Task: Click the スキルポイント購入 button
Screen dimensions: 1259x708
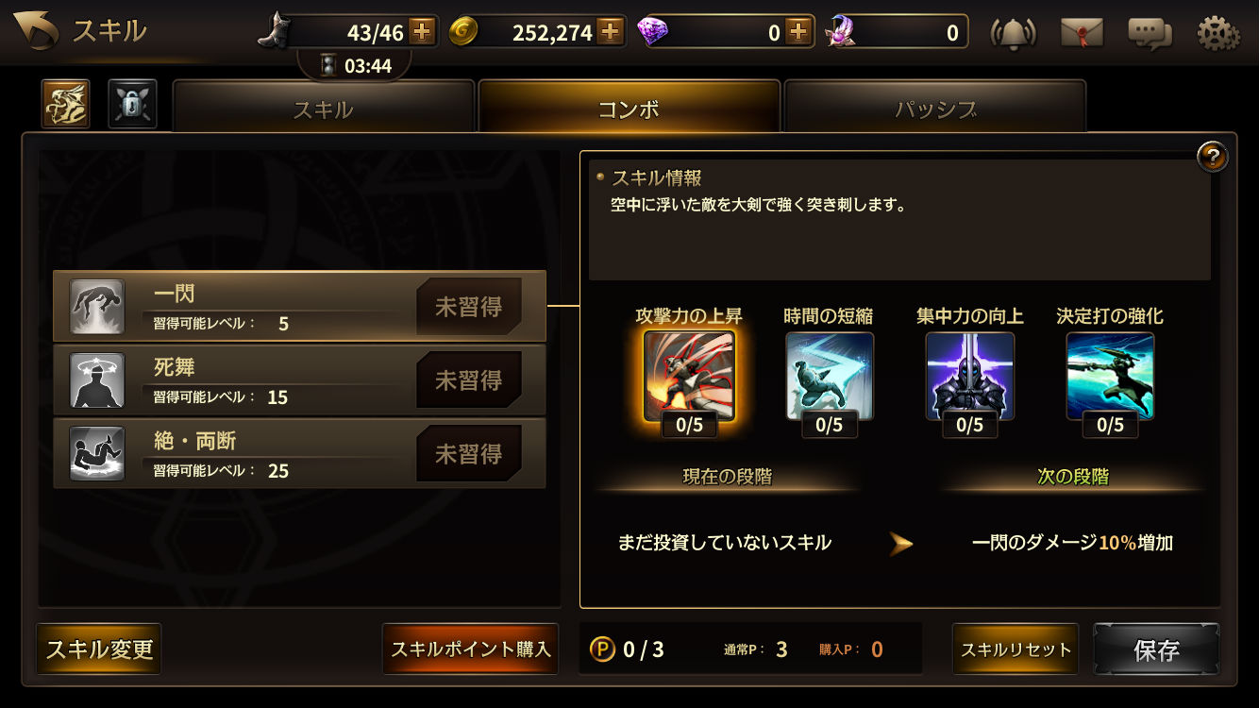Action: [x=470, y=649]
